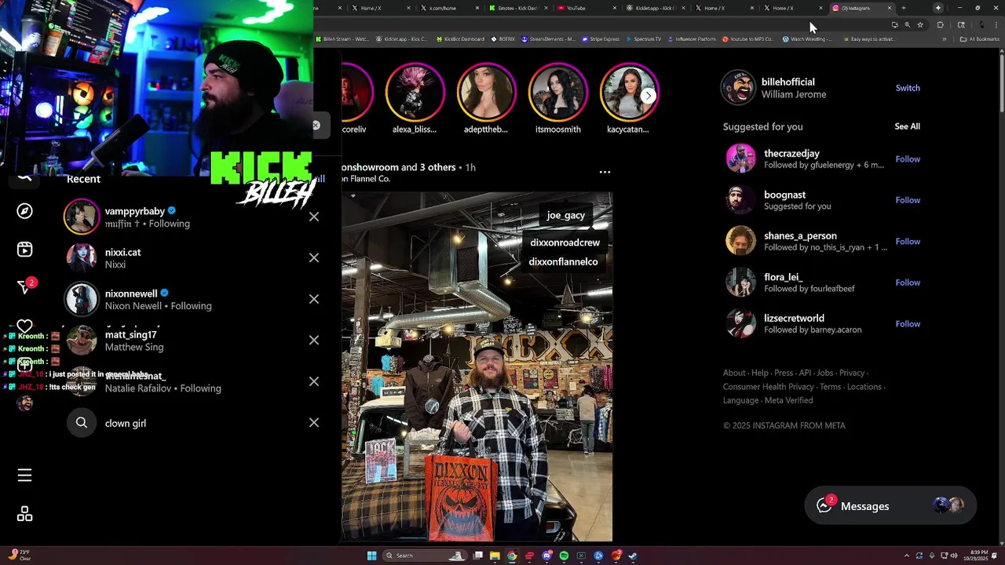Open the About footer link
This screenshot has height=565, width=1005.
[734, 373]
